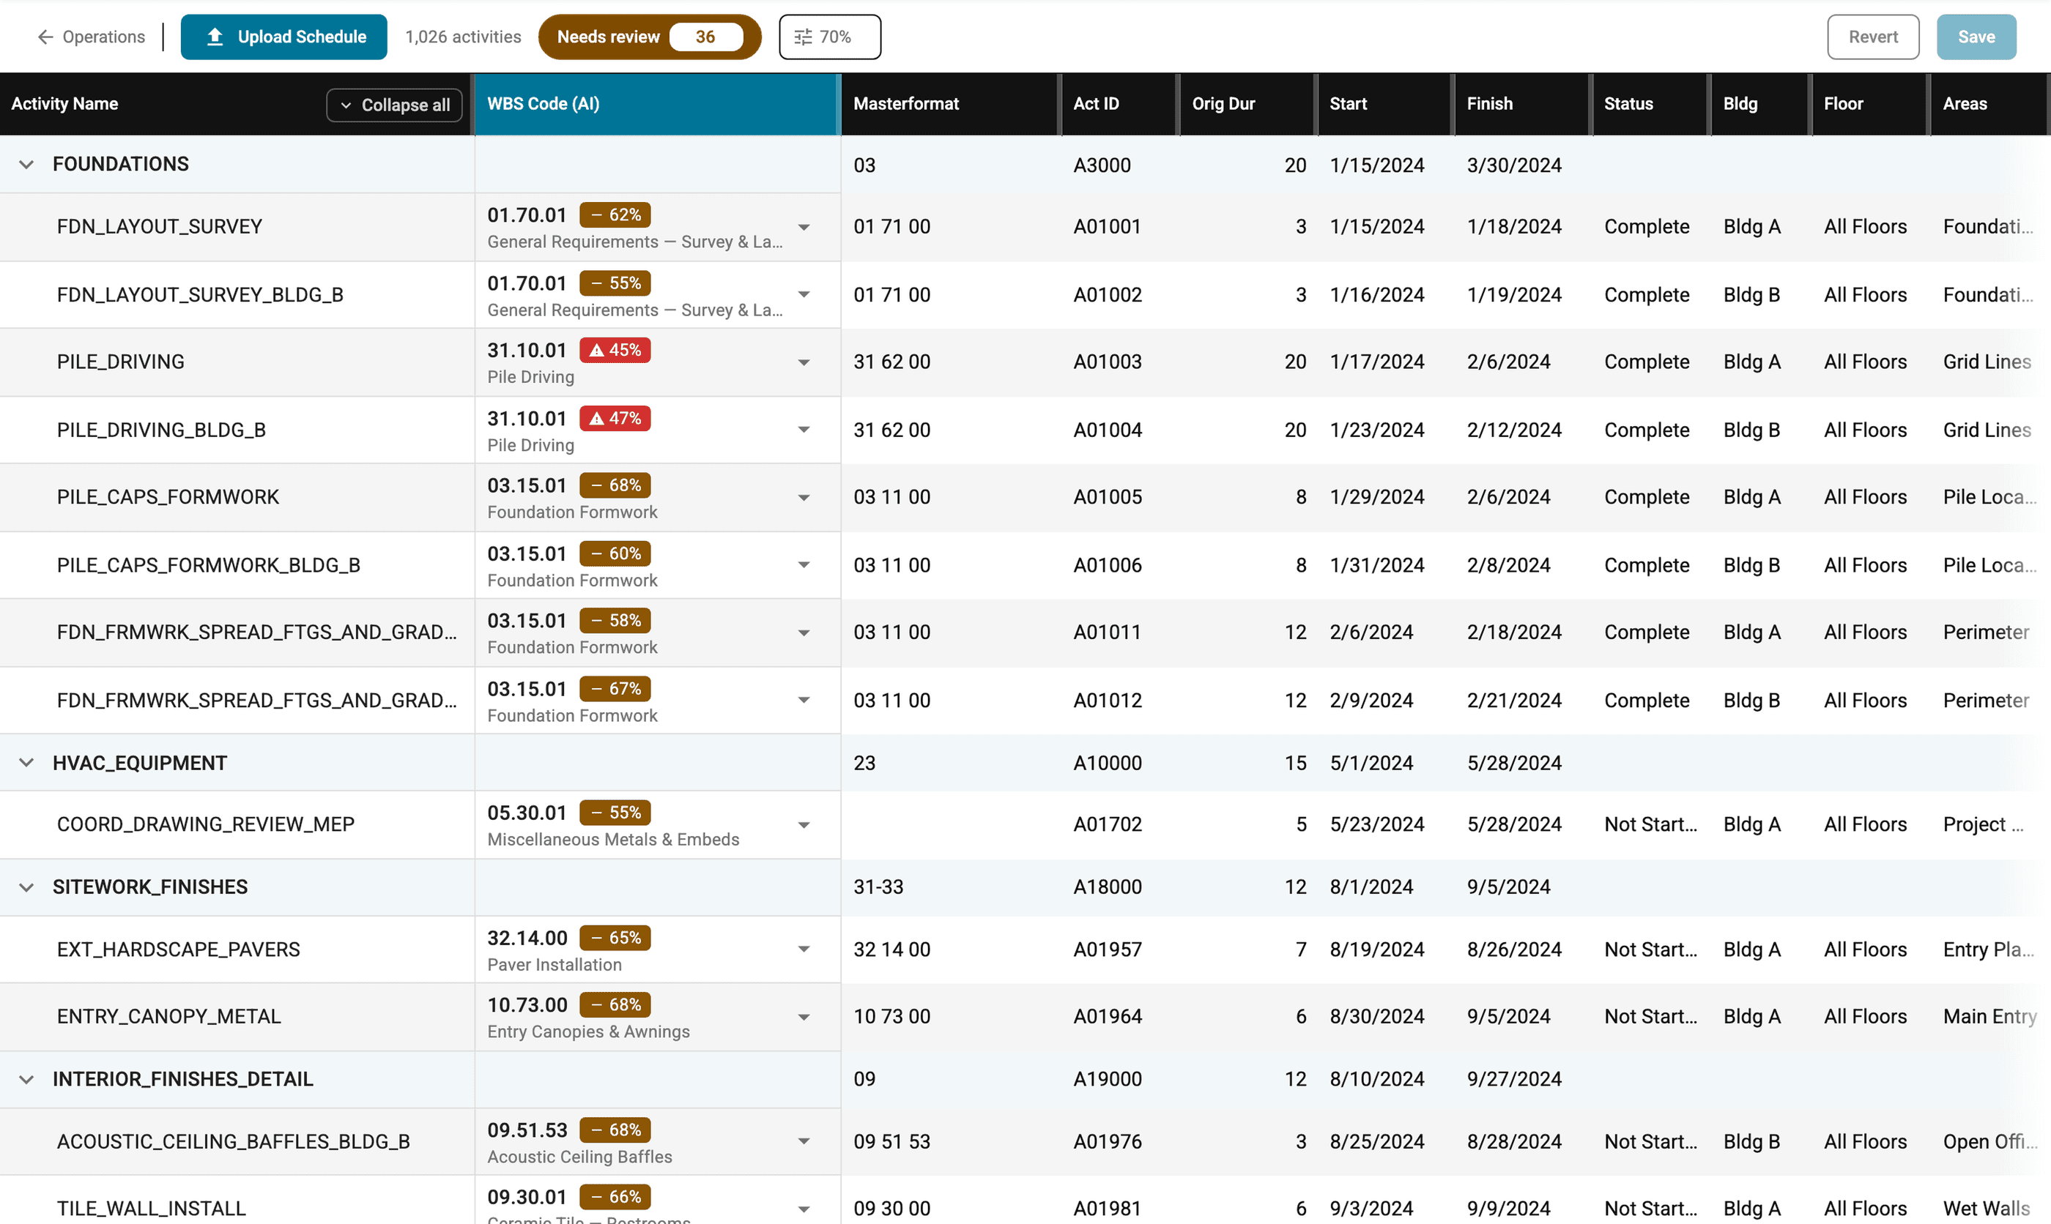
Task: Click Act ID A01957 cell
Action: click(x=1108, y=949)
